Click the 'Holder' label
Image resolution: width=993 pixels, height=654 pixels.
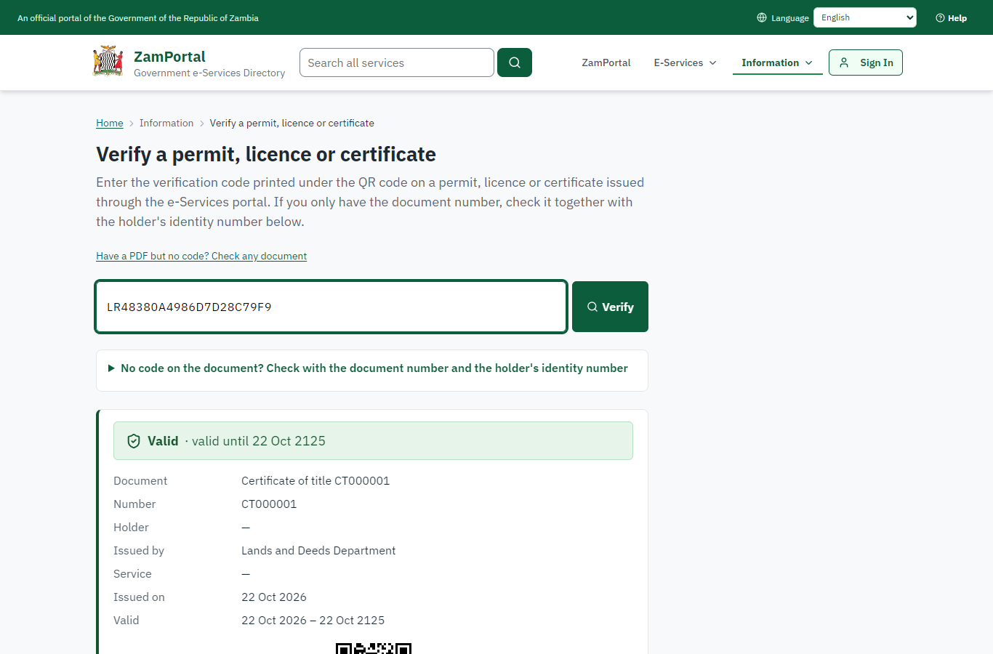click(x=131, y=528)
